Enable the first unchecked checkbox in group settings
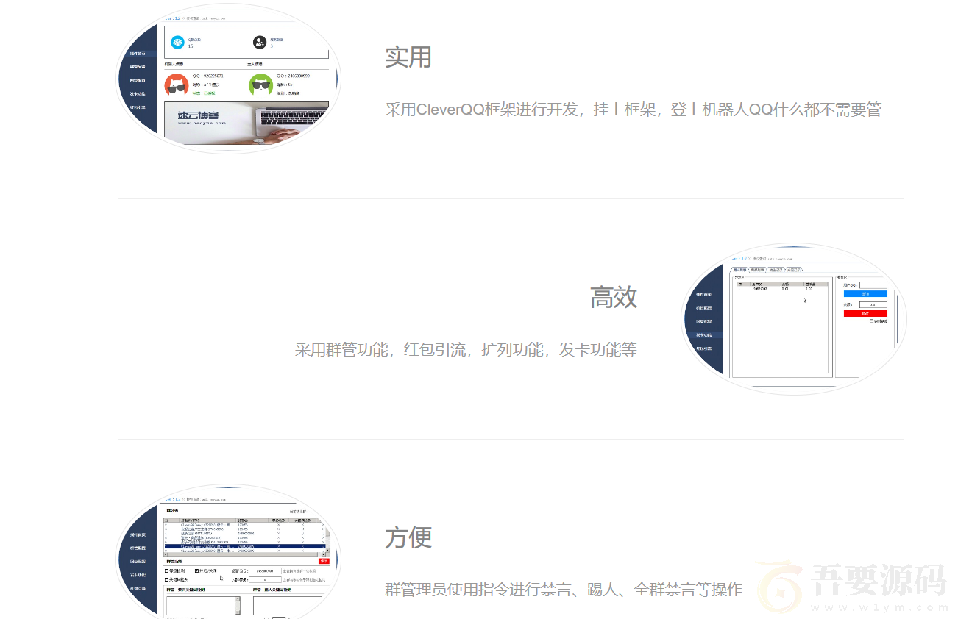 [166, 570]
